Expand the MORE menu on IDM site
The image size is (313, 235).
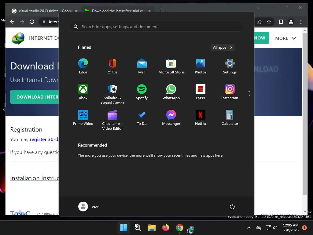285,38
